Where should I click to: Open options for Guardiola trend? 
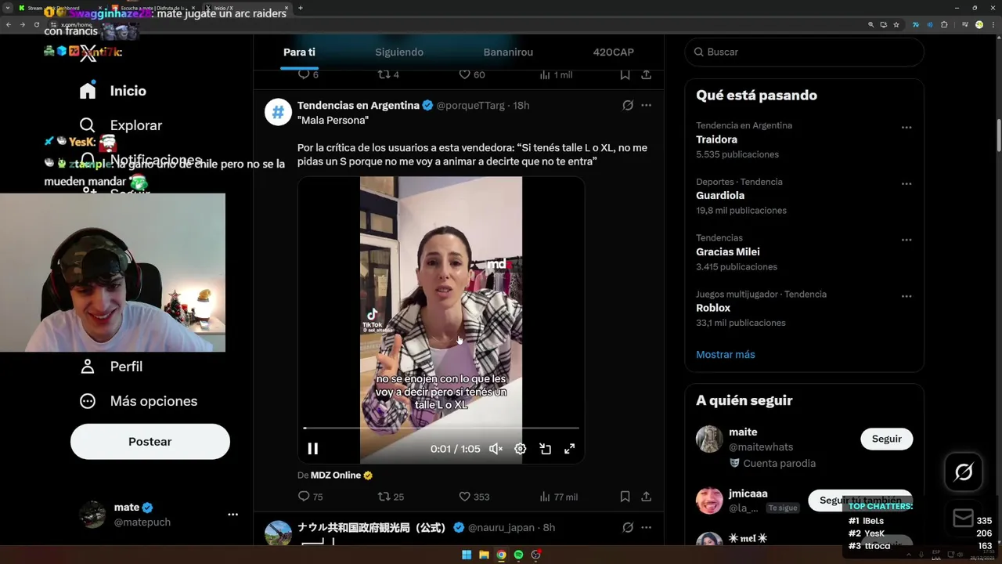tap(906, 183)
